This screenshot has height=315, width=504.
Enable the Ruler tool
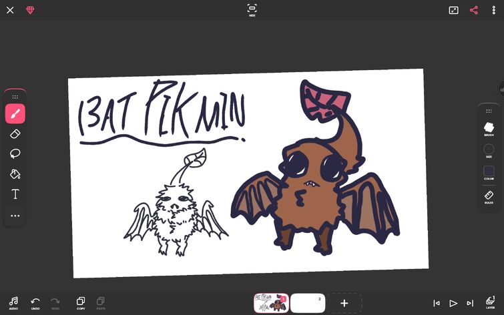489,197
